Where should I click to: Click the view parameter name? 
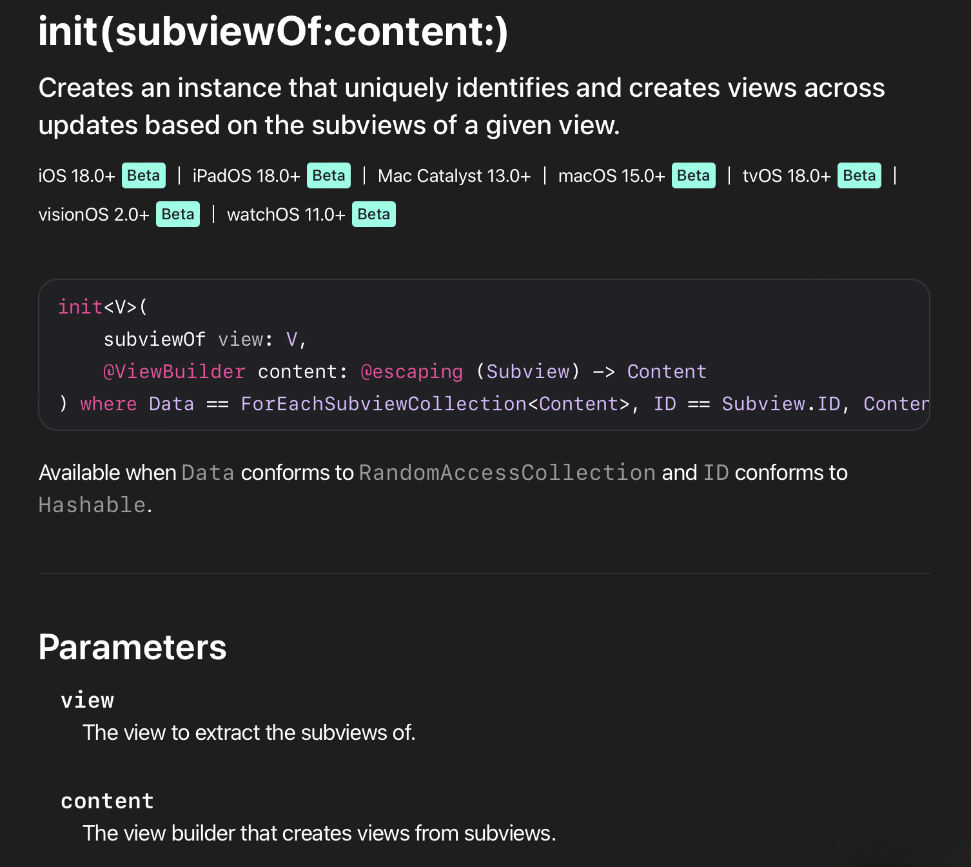click(88, 701)
